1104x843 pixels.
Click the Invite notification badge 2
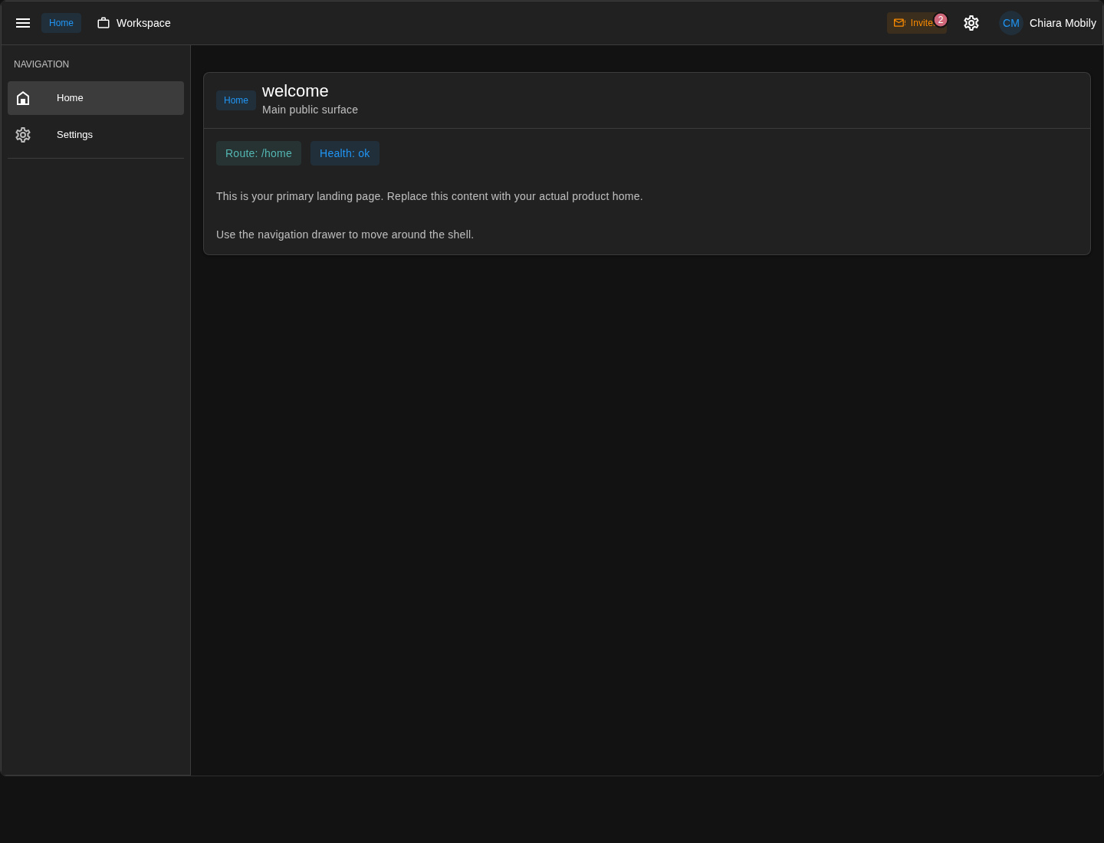pyautogui.click(x=941, y=20)
